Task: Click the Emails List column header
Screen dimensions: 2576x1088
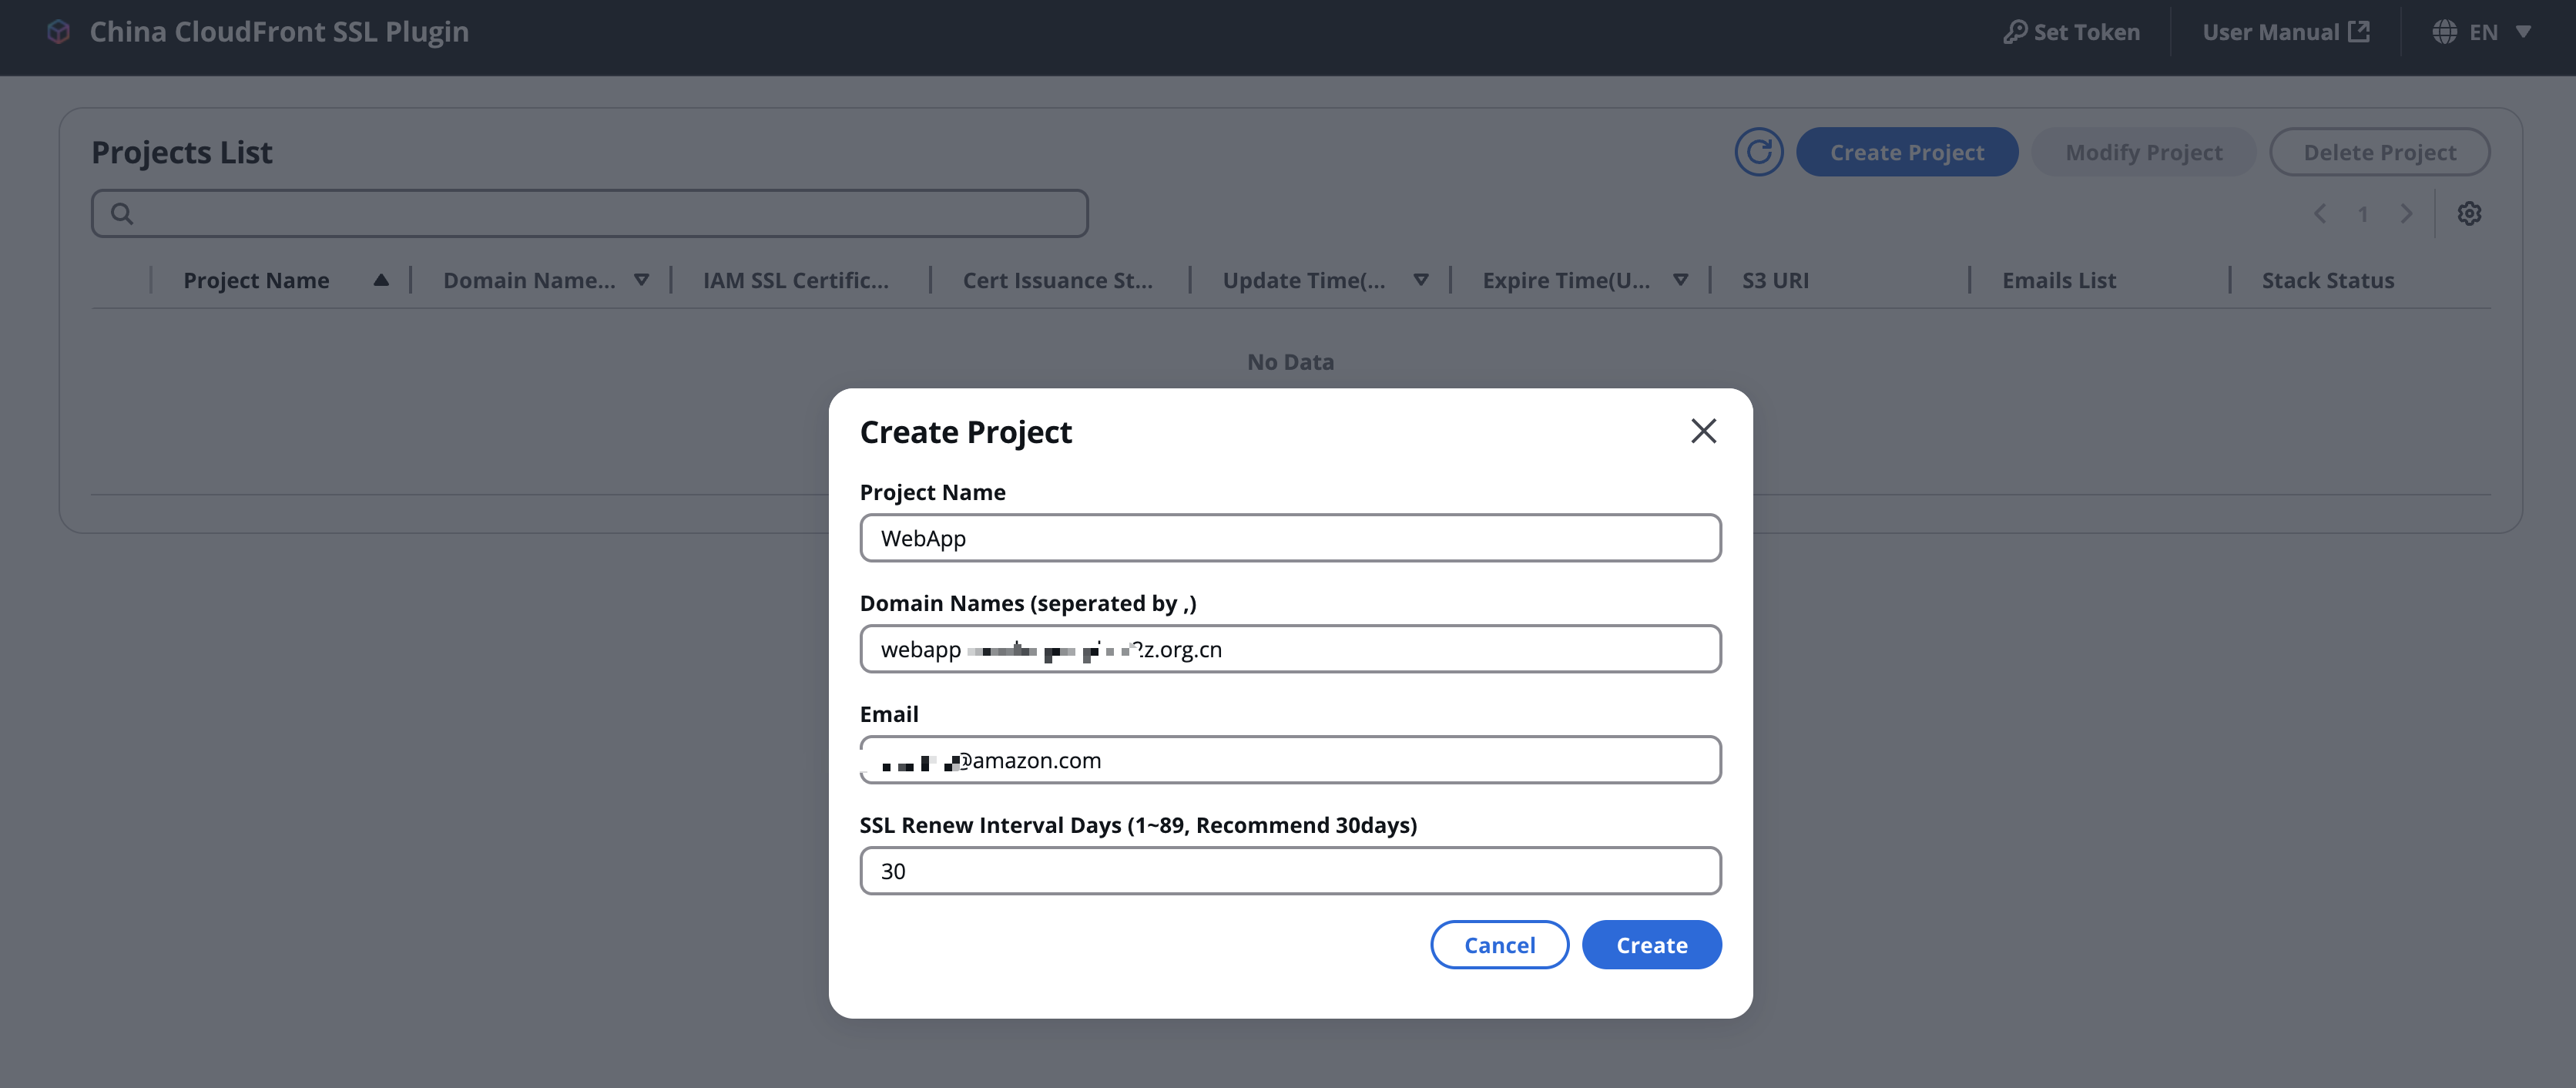Action: (2058, 280)
